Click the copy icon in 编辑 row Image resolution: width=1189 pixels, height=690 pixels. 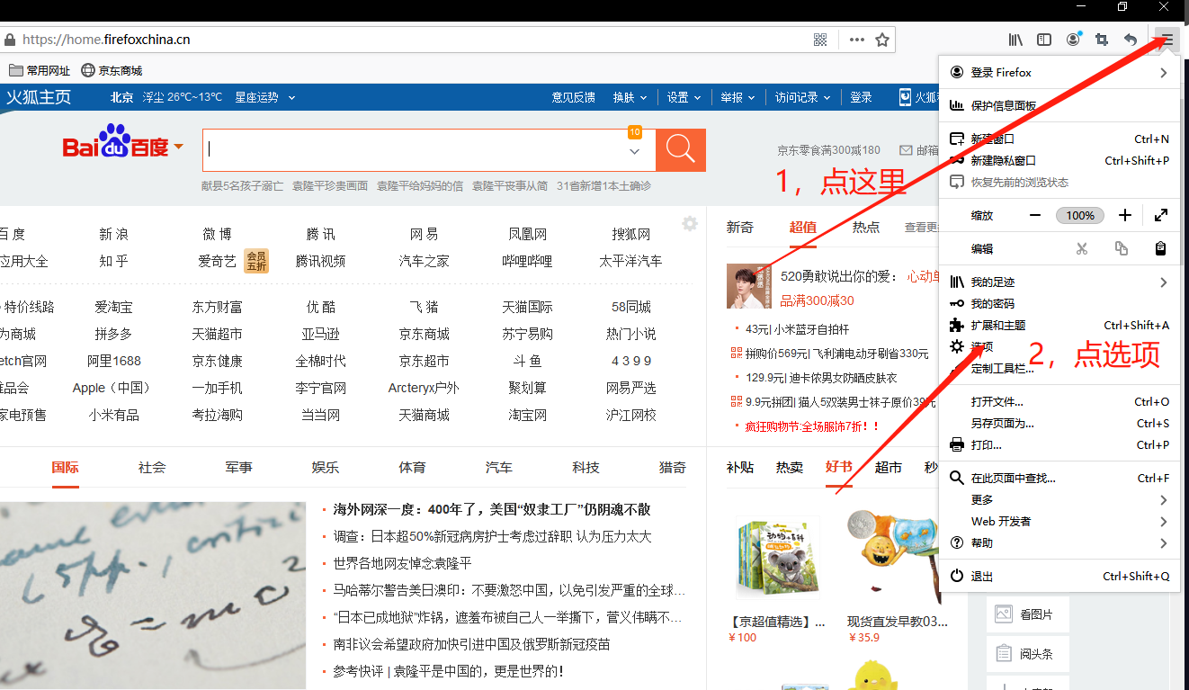[1122, 248]
